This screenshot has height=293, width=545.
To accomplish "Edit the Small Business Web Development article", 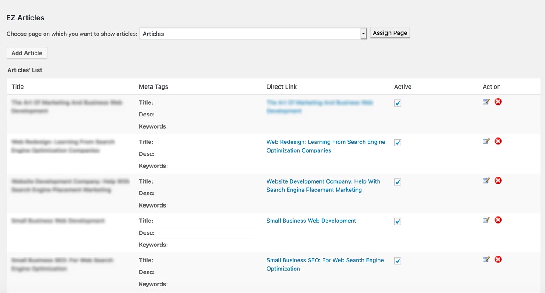I will [486, 220].
